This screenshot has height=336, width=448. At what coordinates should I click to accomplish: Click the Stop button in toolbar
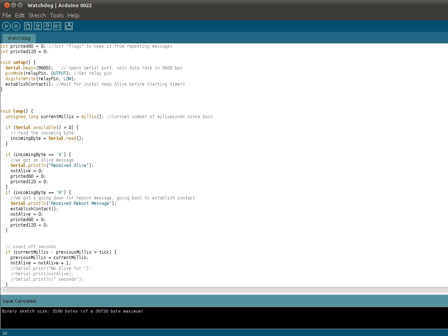click(x=16, y=26)
